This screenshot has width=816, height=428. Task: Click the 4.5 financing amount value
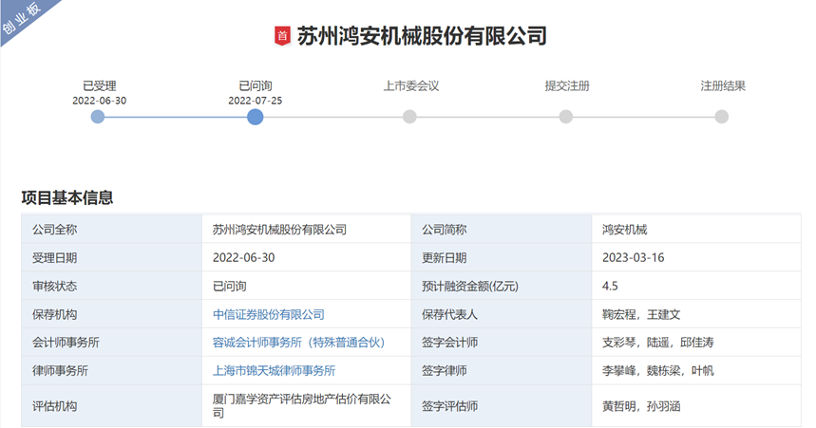click(x=696, y=286)
